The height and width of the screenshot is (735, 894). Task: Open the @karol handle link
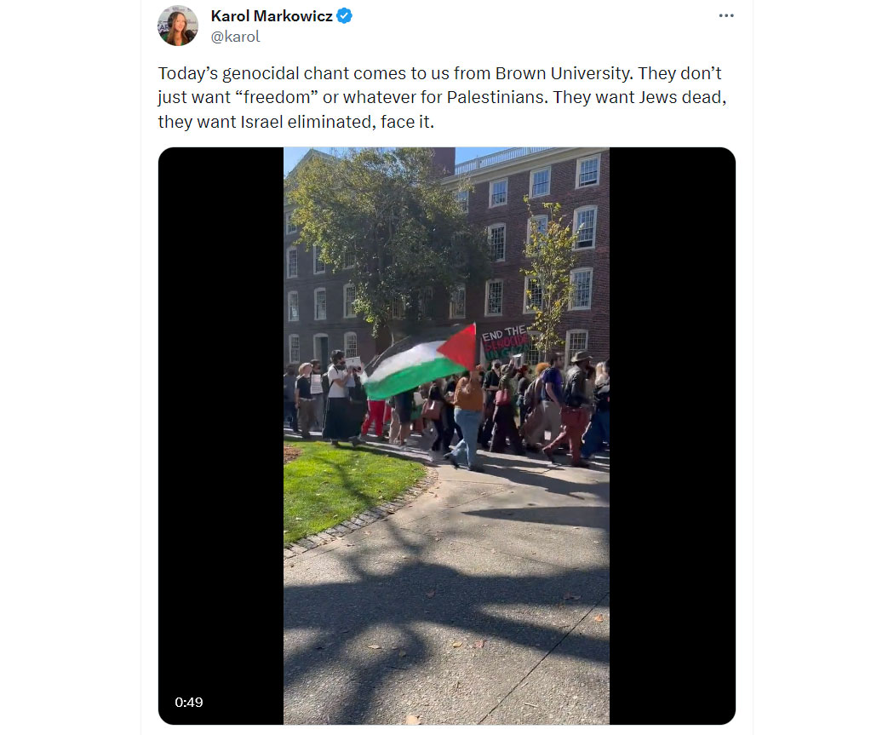[235, 37]
